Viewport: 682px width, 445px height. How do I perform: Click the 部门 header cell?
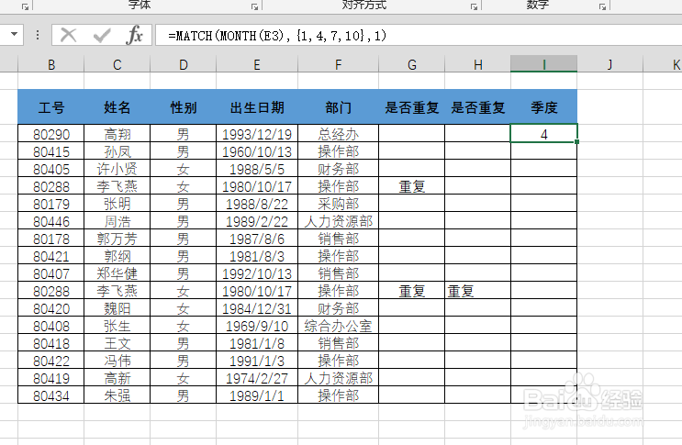click(x=339, y=107)
